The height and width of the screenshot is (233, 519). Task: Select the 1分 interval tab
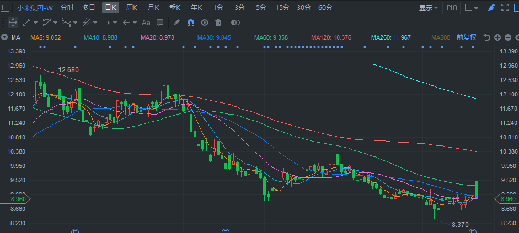point(218,8)
